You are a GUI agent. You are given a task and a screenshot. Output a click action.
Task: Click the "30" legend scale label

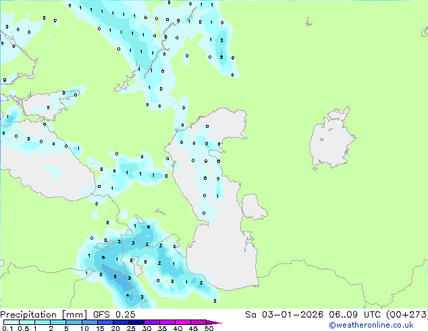pos(146,328)
